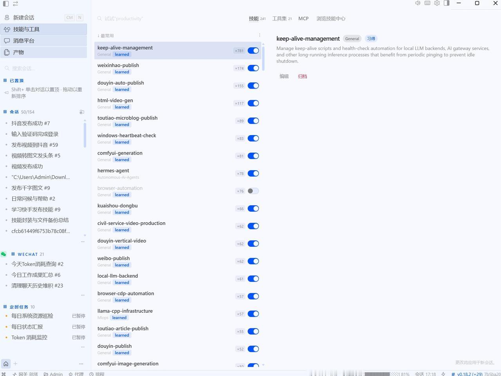Image resolution: width=501 pixels, height=376 pixels.
Task: Open the ellipsis under 定时任务 list
Action: 83,347
